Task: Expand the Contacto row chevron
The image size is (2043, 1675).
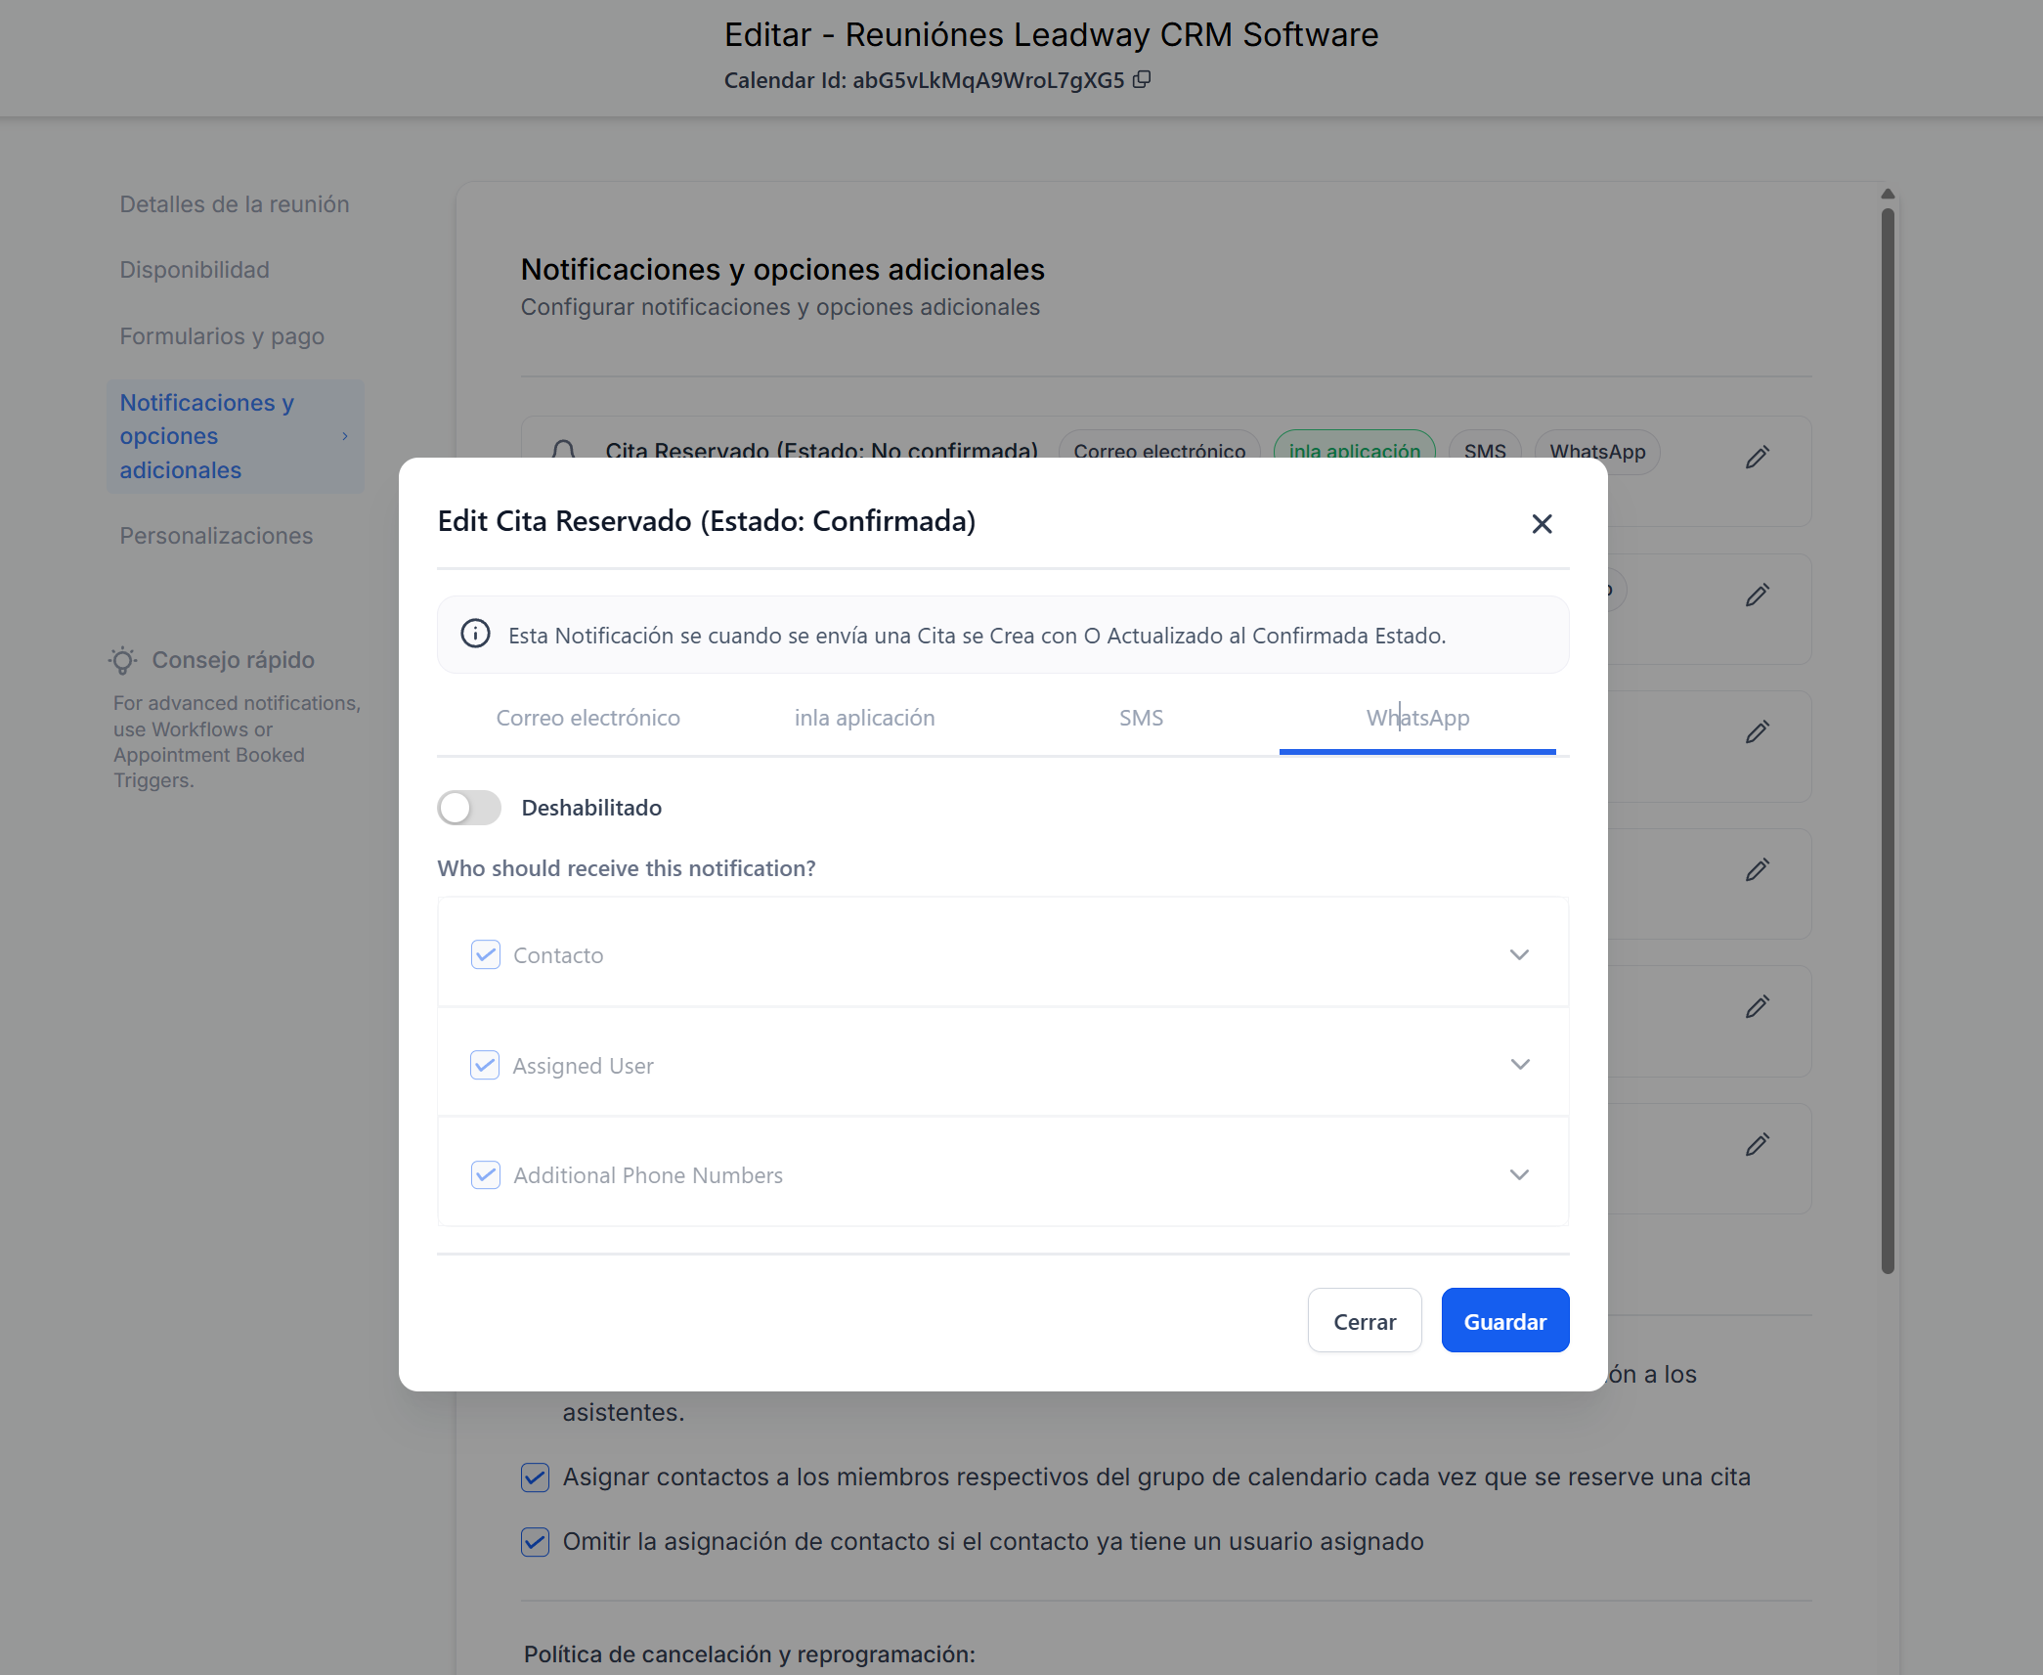Action: point(1518,954)
